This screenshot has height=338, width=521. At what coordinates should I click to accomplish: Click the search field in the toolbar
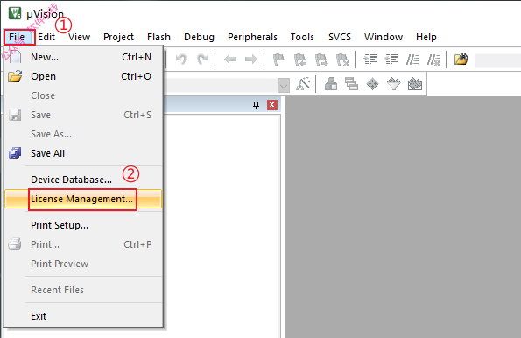coord(497,60)
